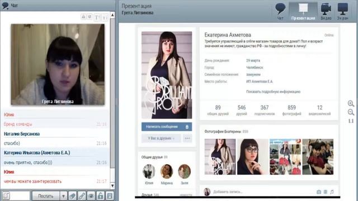The width and height of the screenshot is (358, 201).
Task: Click the save floppy disk icon in chat toolbar
Action: [110, 196]
